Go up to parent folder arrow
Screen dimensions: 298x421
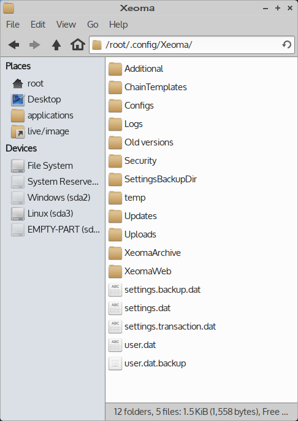click(56, 45)
